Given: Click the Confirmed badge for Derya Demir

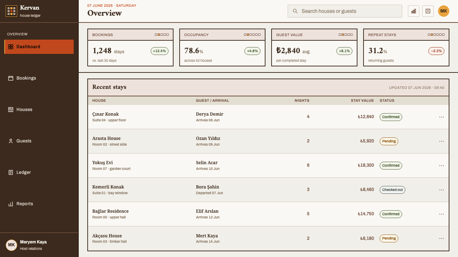Looking at the screenshot, I should click(391, 117).
